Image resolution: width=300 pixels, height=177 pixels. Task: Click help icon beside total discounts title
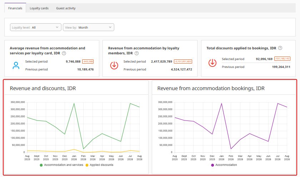(x=280, y=48)
